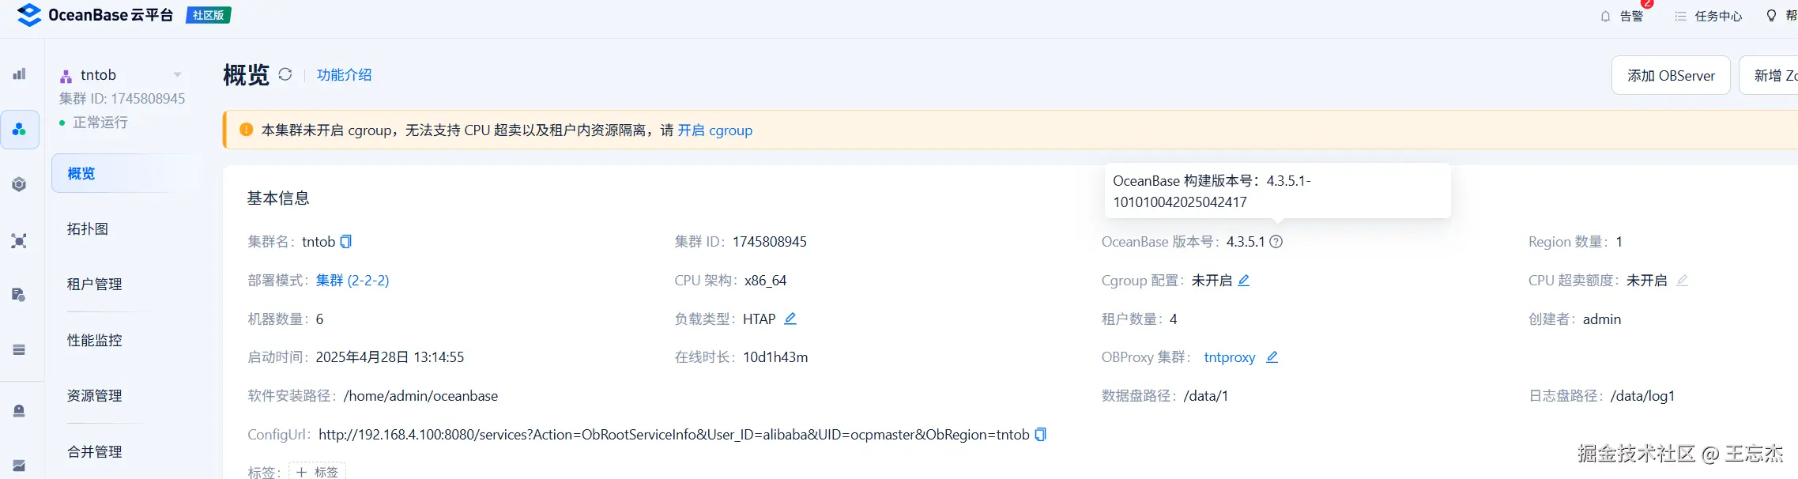Image resolution: width=1798 pixels, height=479 pixels.
Task: Click the 开启 cgroup link
Action: point(714,130)
